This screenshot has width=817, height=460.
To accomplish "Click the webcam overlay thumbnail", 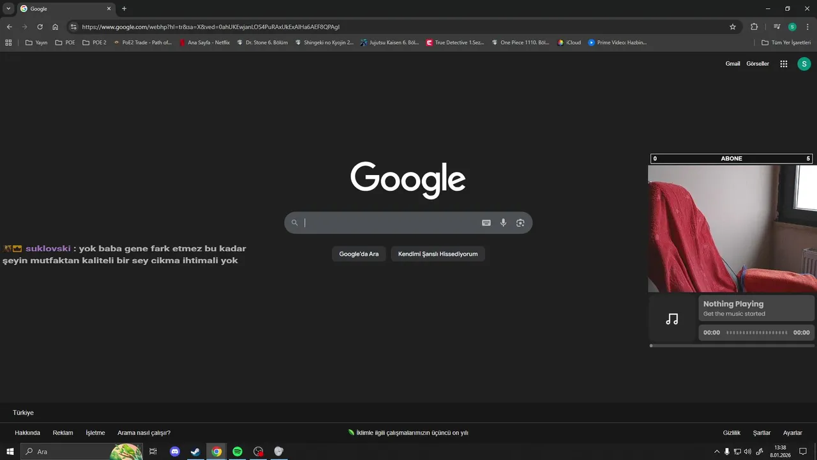I will click(732, 229).
